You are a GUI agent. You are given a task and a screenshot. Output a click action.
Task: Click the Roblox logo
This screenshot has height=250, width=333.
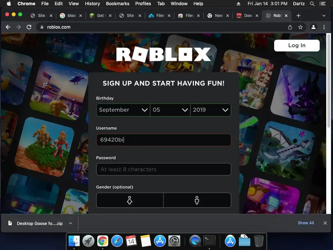tap(164, 54)
